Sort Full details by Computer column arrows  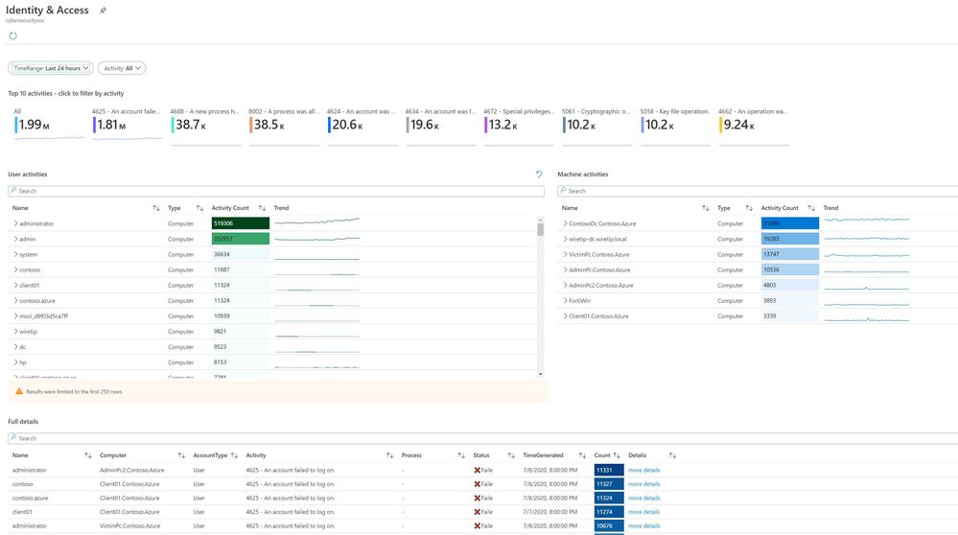(181, 455)
